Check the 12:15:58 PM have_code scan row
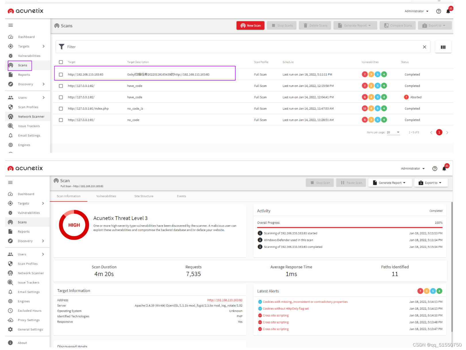This screenshot has height=350, width=466. tap(61, 86)
